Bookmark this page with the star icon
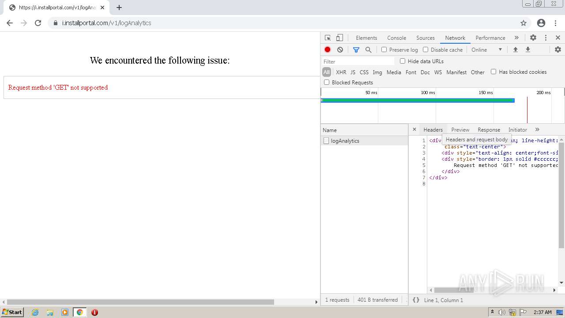The width and height of the screenshot is (565, 318). tap(524, 23)
